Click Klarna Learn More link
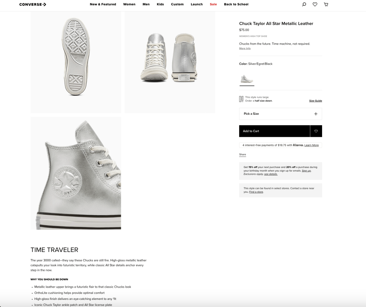Image resolution: width=366 pixels, height=307 pixels. tap(311, 145)
